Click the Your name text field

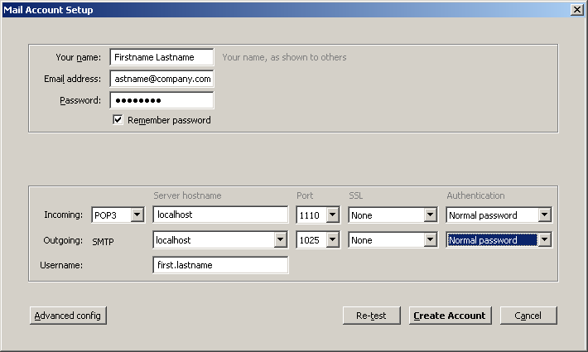tap(161, 57)
